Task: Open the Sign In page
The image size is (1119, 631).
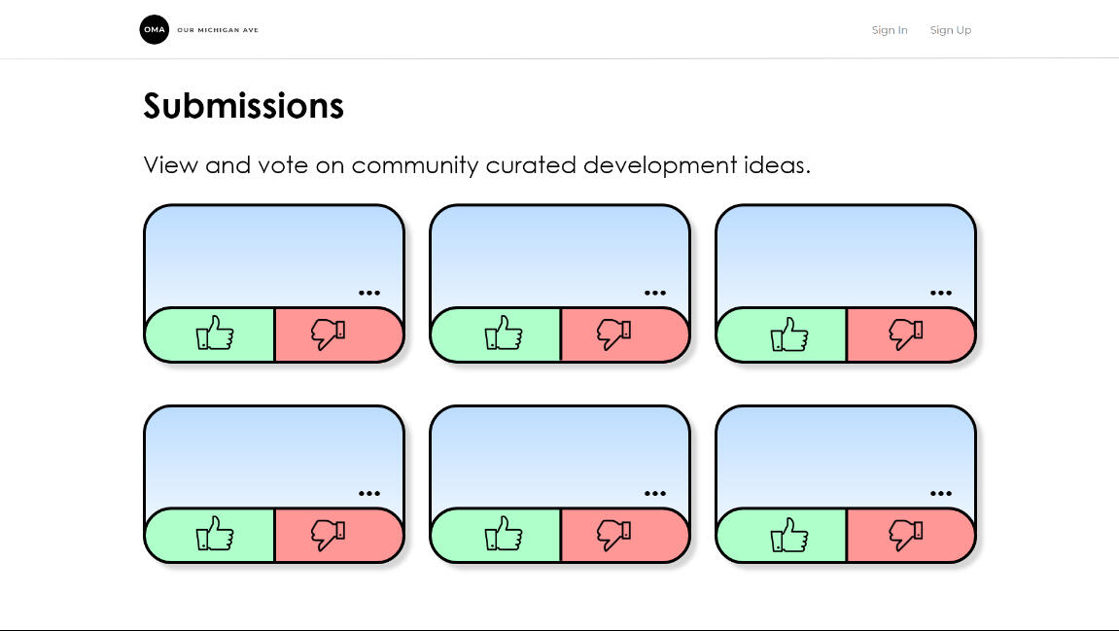Action: (889, 30)
